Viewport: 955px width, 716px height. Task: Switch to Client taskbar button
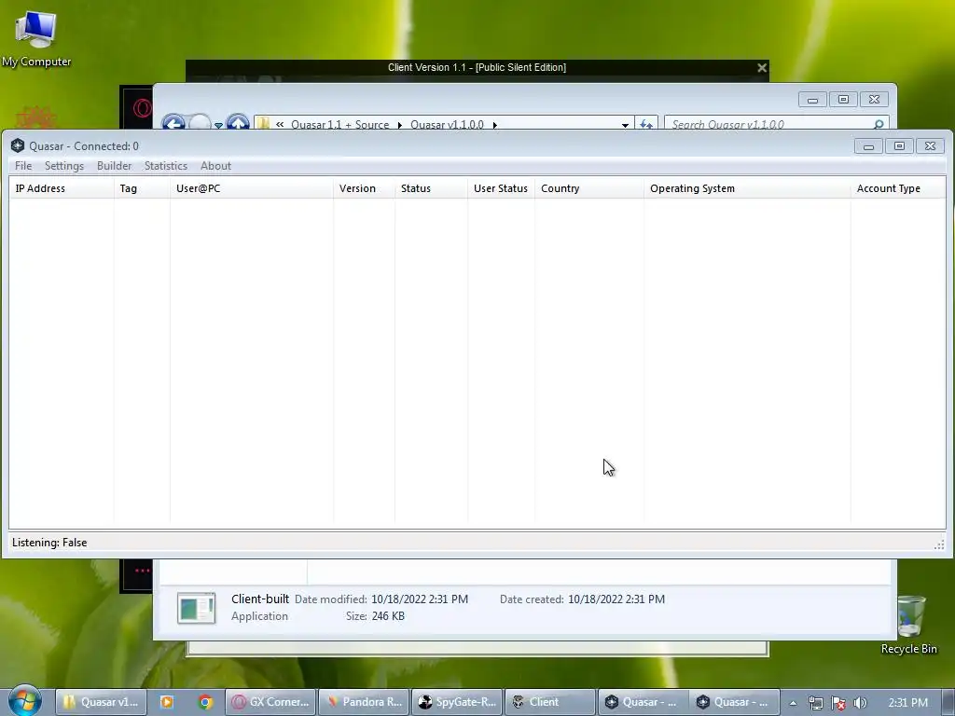[x=550, y=702]
